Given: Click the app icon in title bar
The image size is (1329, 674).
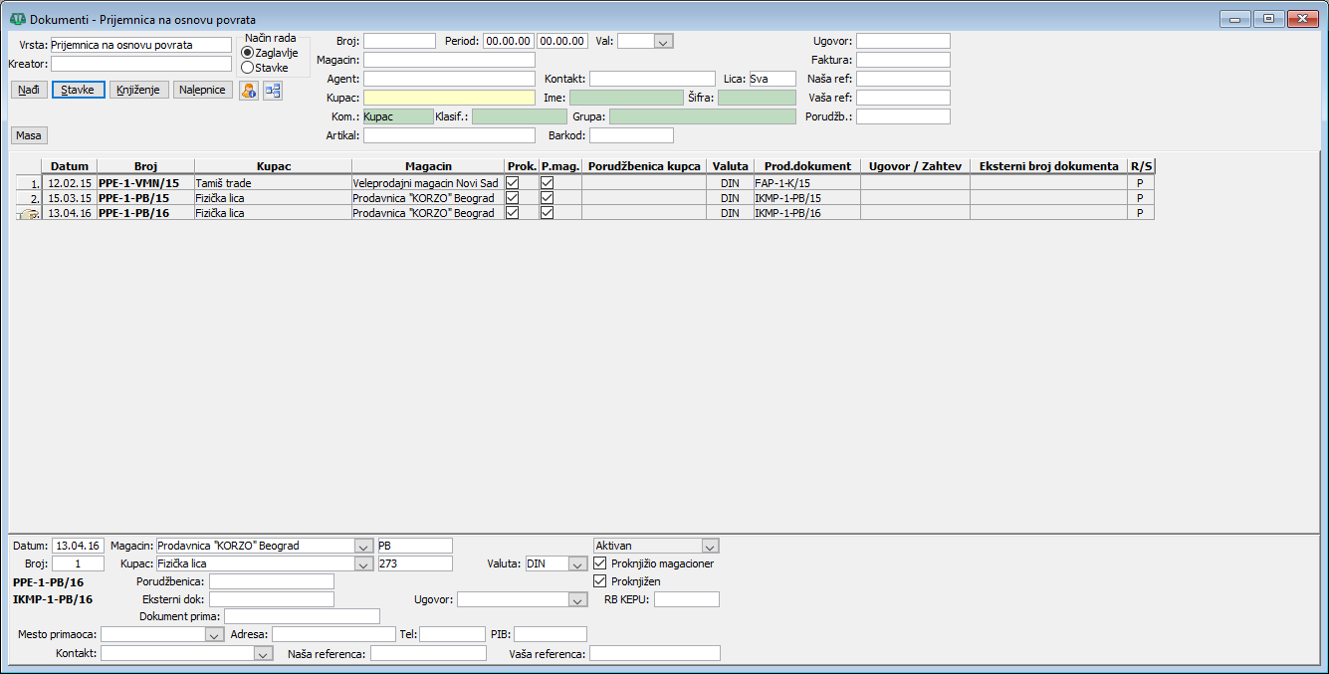Looking at the screenshot, I should 17,19.
